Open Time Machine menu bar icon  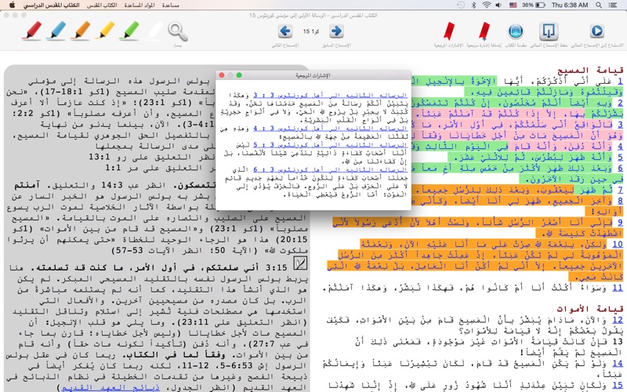click(461, 5)
